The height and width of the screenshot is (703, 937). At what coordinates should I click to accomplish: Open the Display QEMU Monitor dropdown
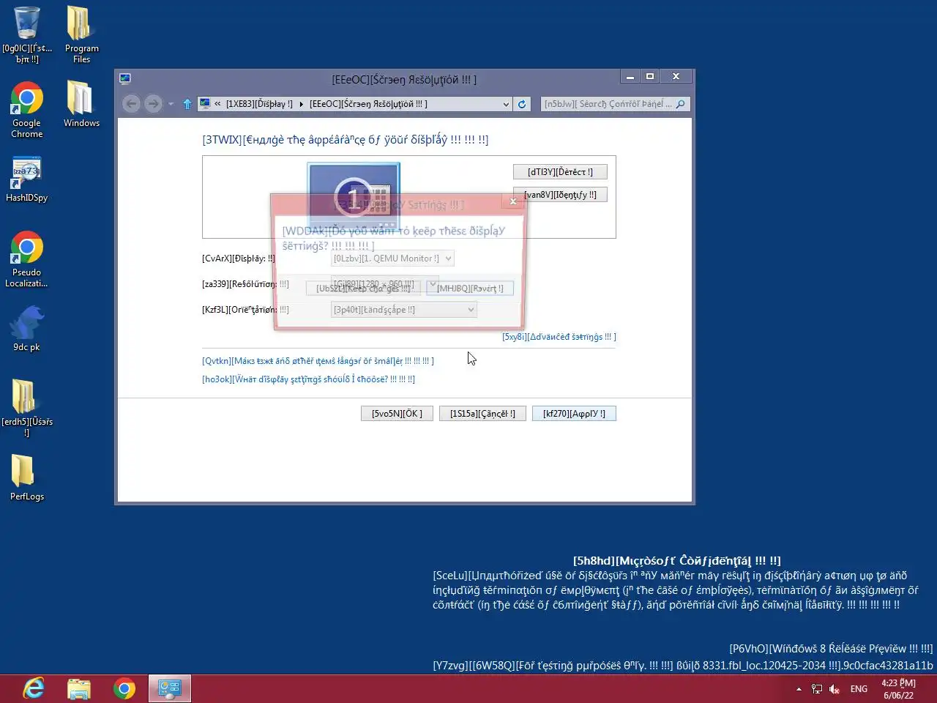click(392, 258)
